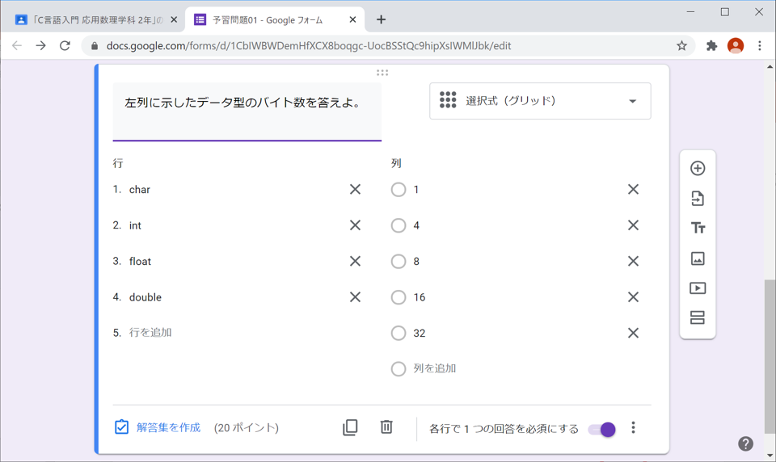Viewport: 776px width, 462px height.
Task: Click the add question plus icon
Action: coord(698,168)
